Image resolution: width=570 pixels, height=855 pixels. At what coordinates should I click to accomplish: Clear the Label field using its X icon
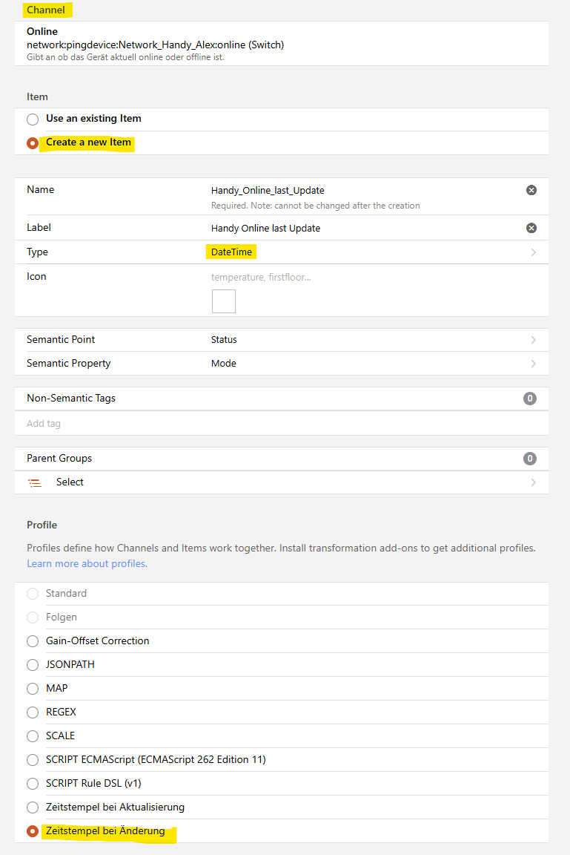coord(531,228)
